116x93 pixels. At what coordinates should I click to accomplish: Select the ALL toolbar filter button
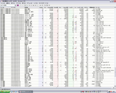coord(25,5)
